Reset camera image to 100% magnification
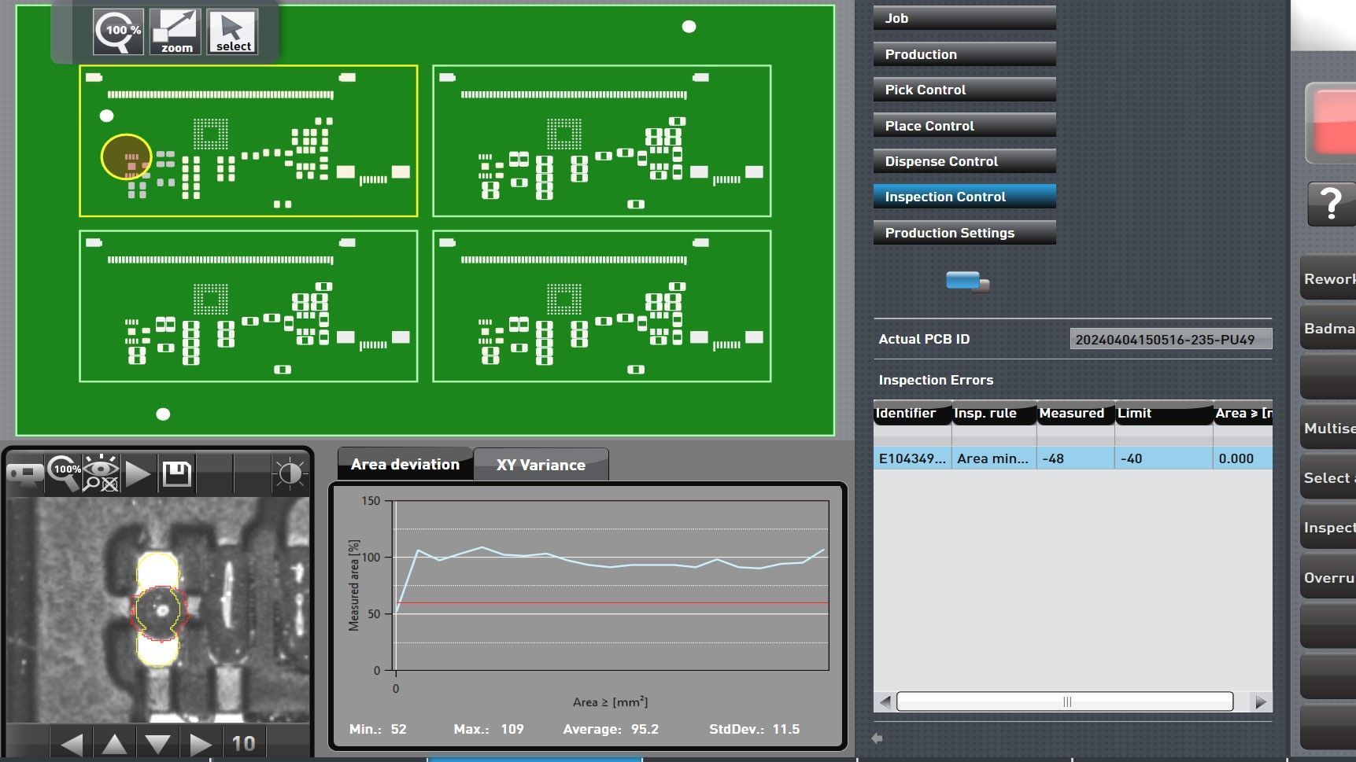 tap(64, 473)
